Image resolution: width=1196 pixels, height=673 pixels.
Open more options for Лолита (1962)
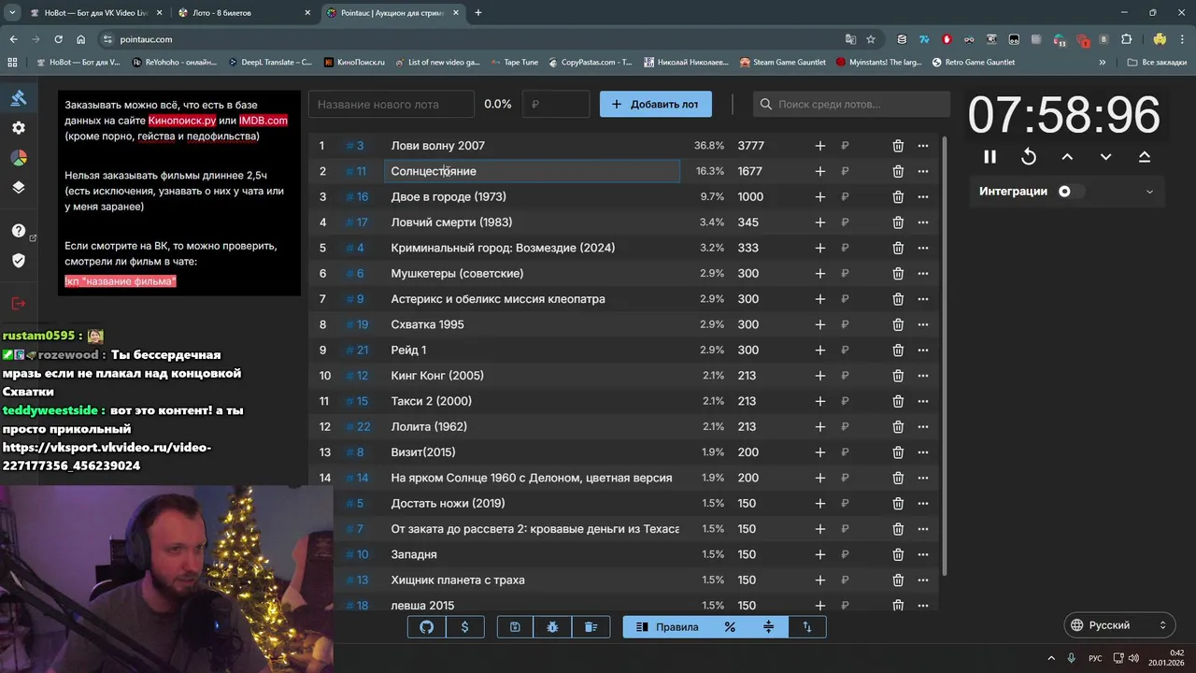pyautogui.click(x=923, y=426)
